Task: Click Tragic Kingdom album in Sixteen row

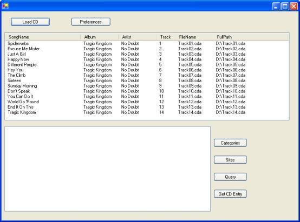Action: [97, 80]
